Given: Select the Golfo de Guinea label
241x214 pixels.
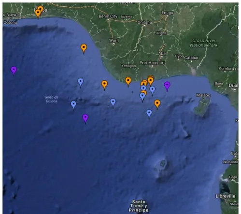Looking at the screenshot, I should 51,99.
